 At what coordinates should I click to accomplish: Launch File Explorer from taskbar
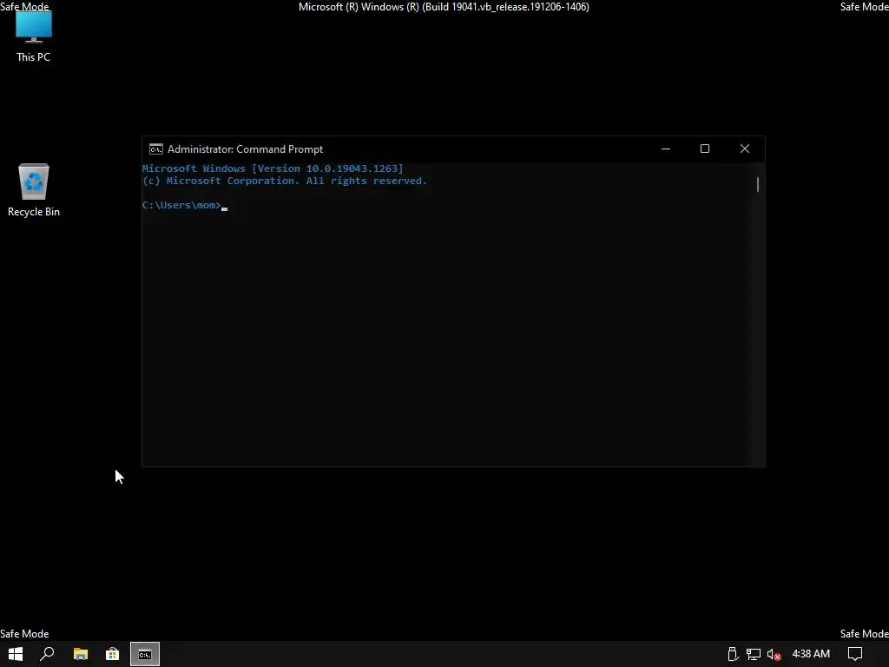pyautogui.click(x=81, y=654)
